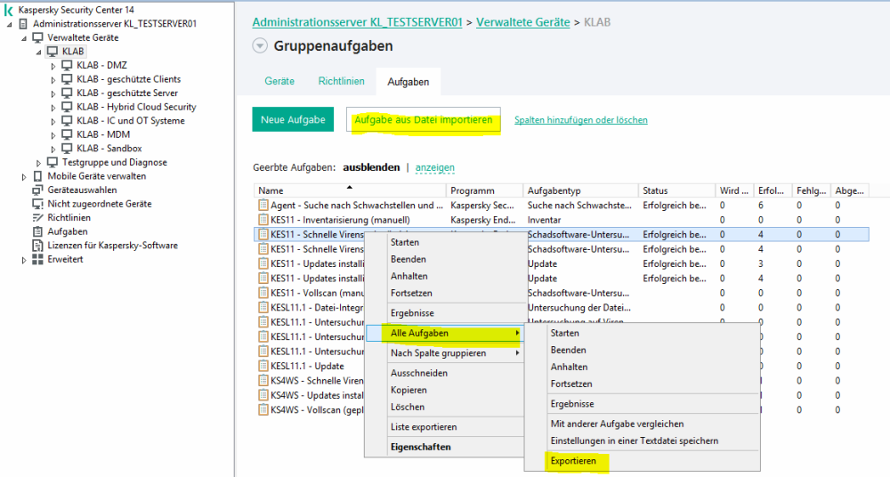
Task: Click the KLAB - DMZ group icon
Action: click(67, 65)
